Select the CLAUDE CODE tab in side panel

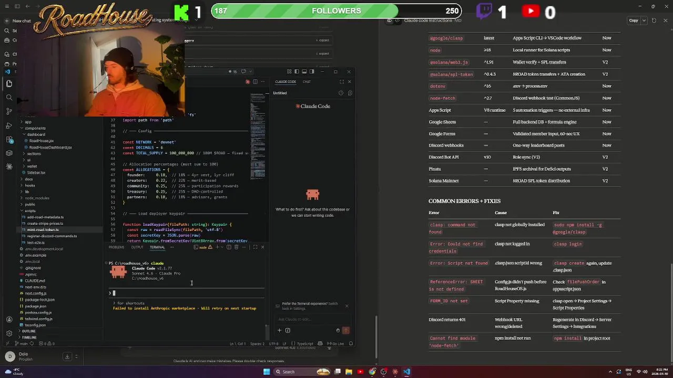click(285, 81)
